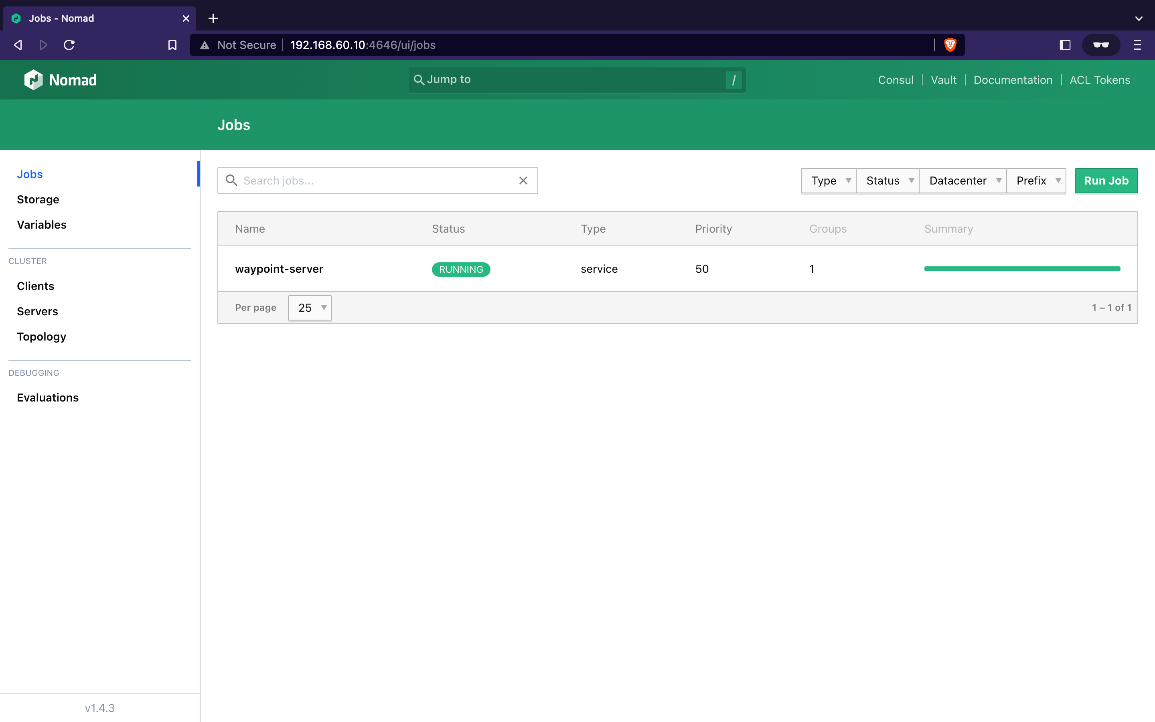The height and width of the screenshot is (722, 1155).
Task: Click the Nomad logo icon
Action: click(33, 80)
